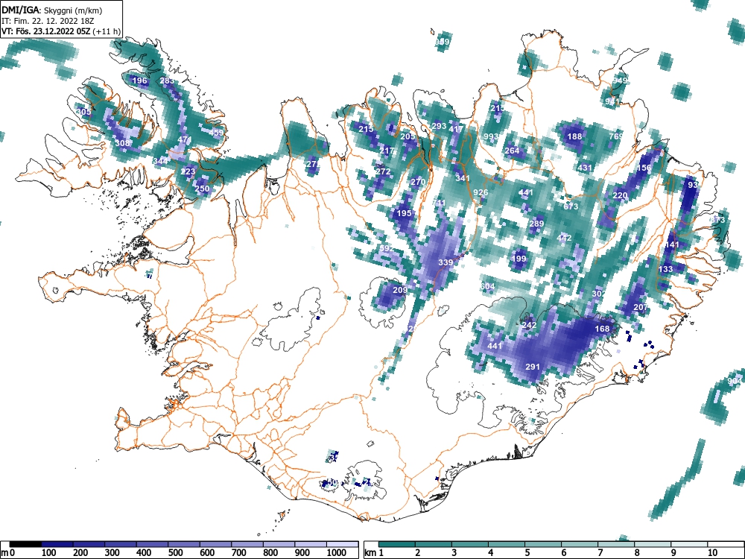Click the visibility value '199' on the map
Image resolution: width=745 pixels, height=559 pixels.
[x=519, y=259]
